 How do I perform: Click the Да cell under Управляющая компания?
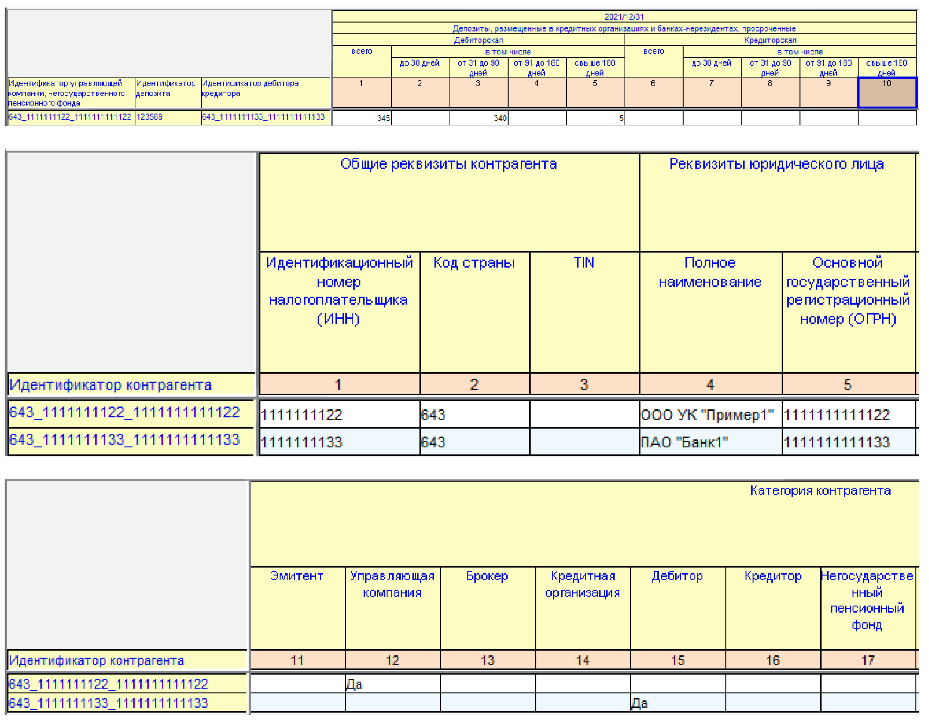tap(392, 684)
